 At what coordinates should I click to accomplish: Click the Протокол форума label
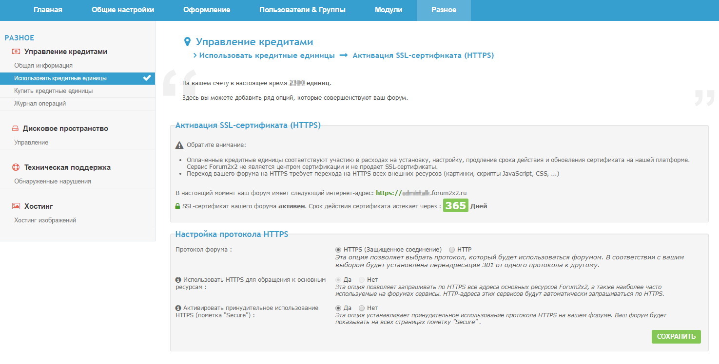click(203, 250)
